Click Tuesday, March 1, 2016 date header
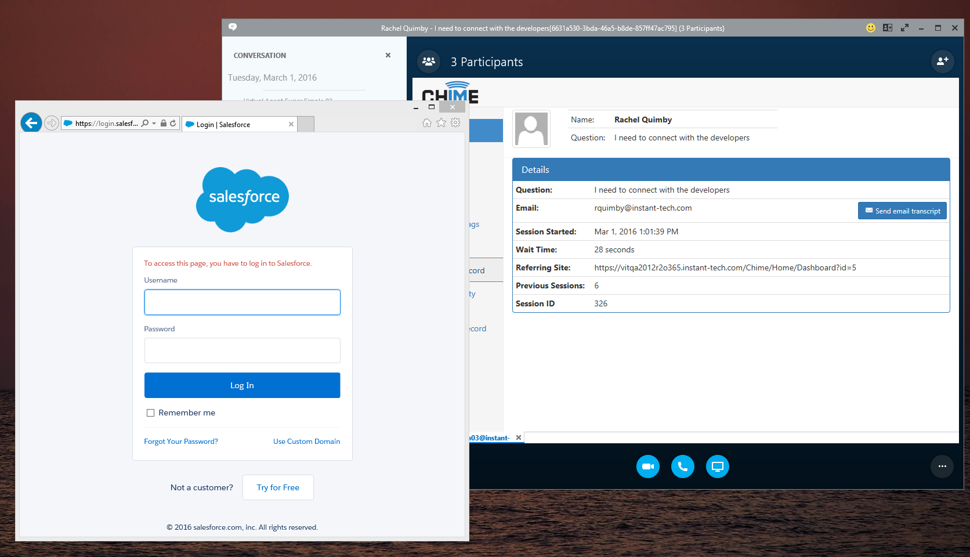 coord(272,78)
